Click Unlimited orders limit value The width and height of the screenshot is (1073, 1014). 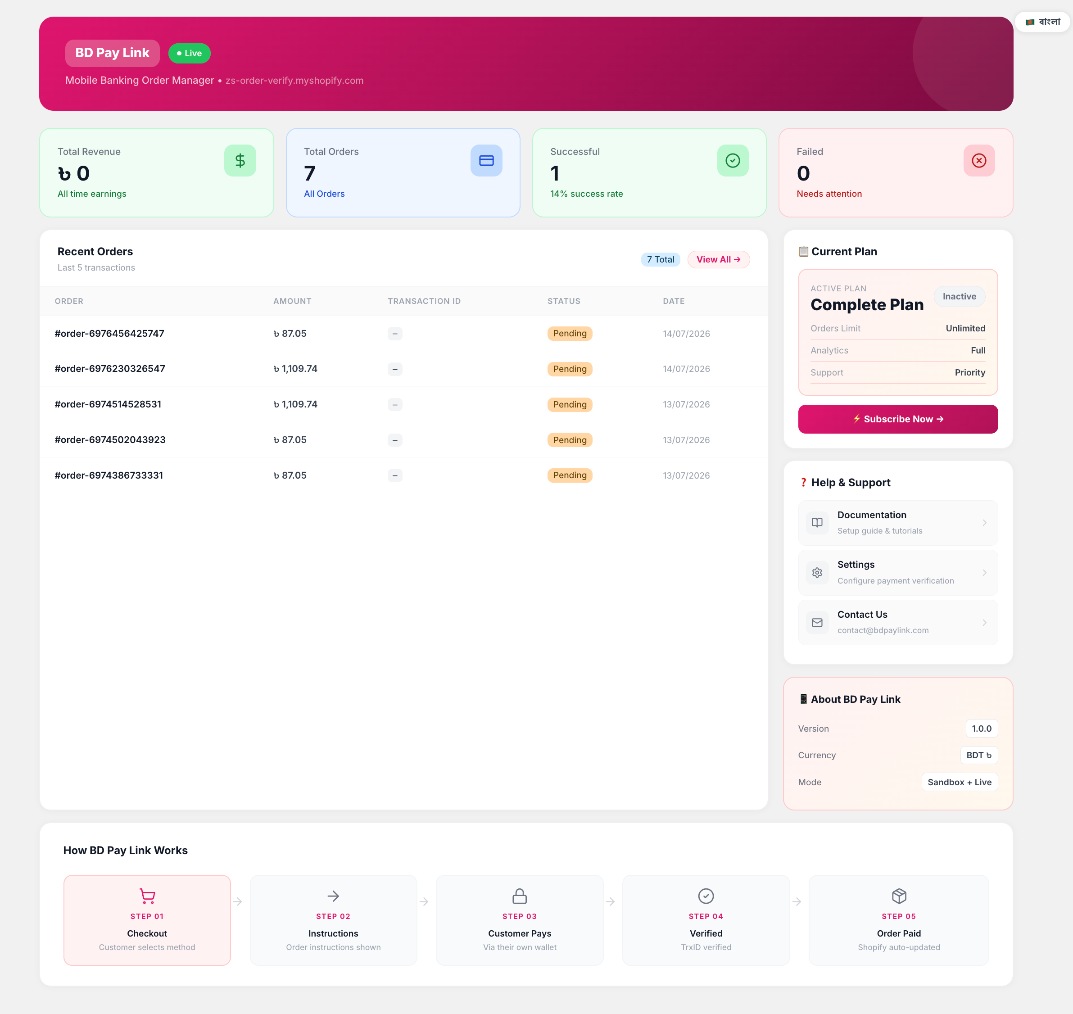coord(965,328)
